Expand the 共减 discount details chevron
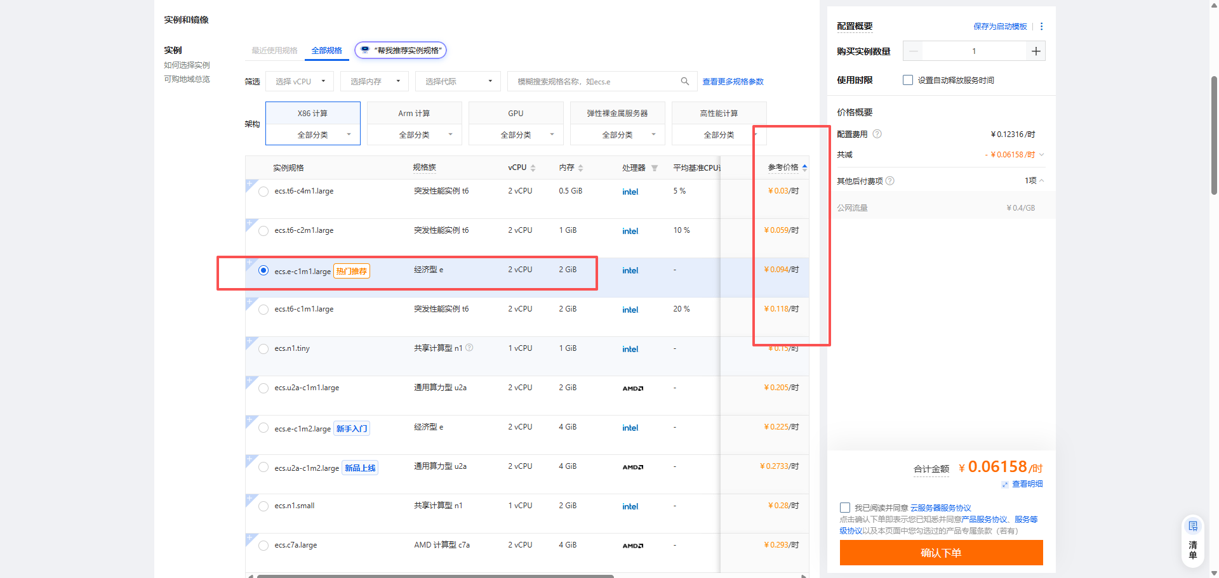The width and height of the screenshot is (1219, 578). 1041,155
